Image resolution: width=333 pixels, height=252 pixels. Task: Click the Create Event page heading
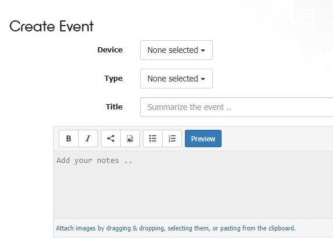[x=51, y=26]
